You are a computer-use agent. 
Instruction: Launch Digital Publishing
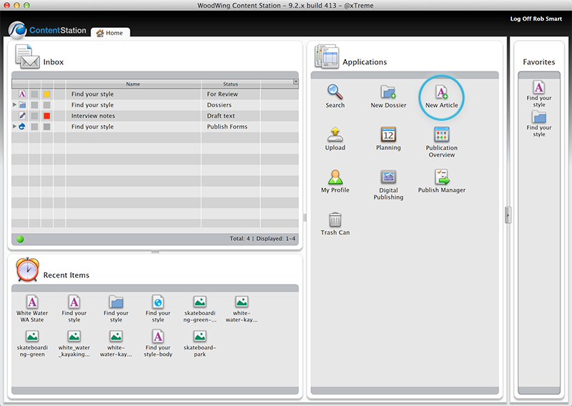[388, 184]
